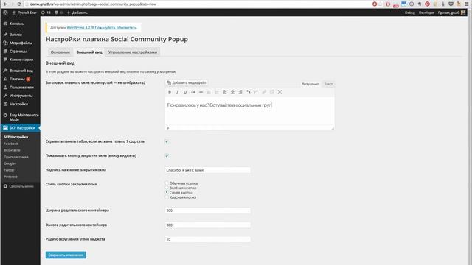The image size is (472, 265).
Task: Select the 'Красная кнопка' button style
Action: click(167, 197)
